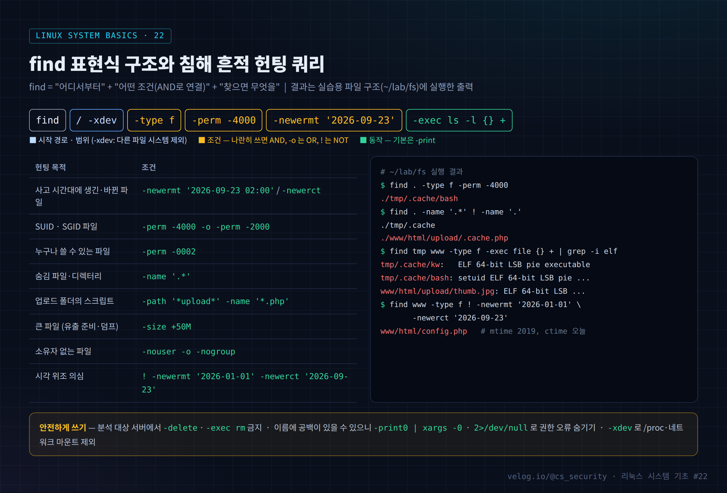Click the "-name '.*'" code cell

click(x=166, y=276)
